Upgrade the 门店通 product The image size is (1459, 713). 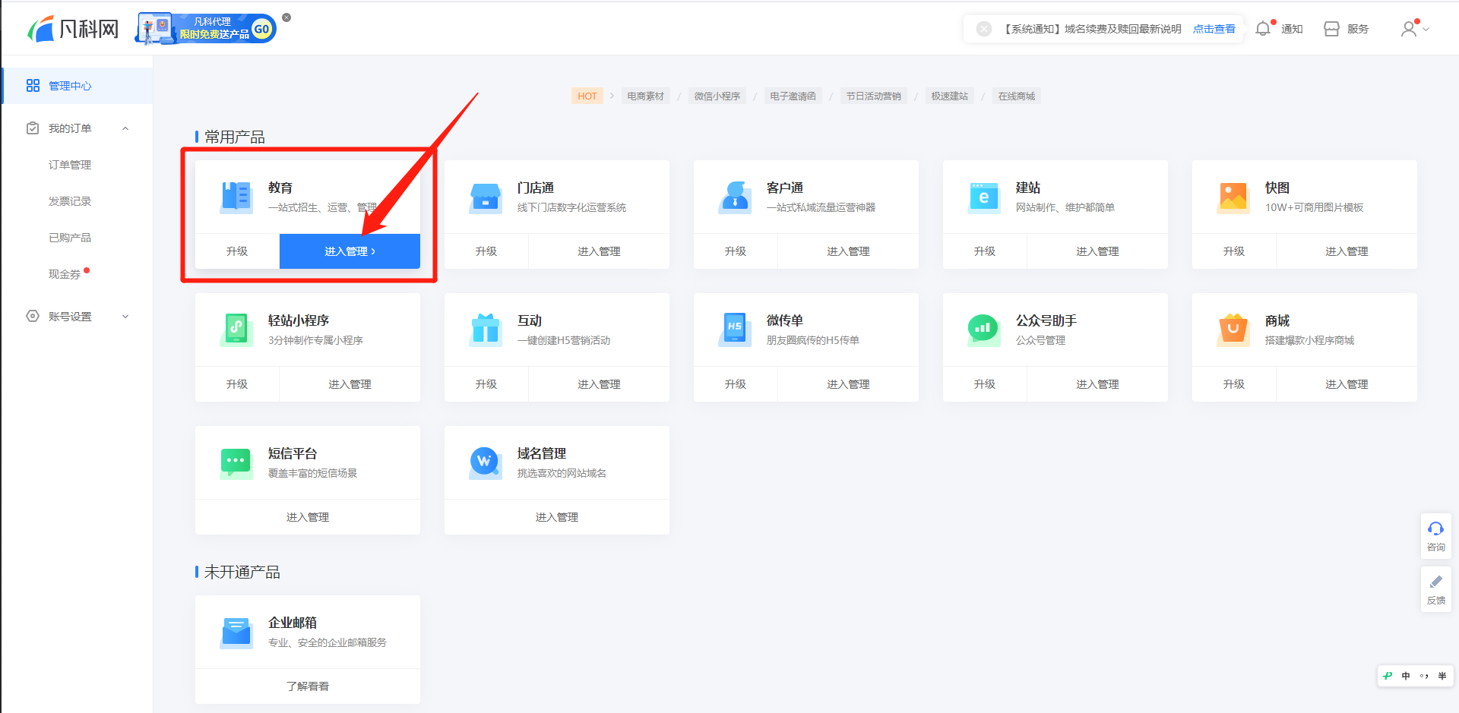tap(486, 251)
